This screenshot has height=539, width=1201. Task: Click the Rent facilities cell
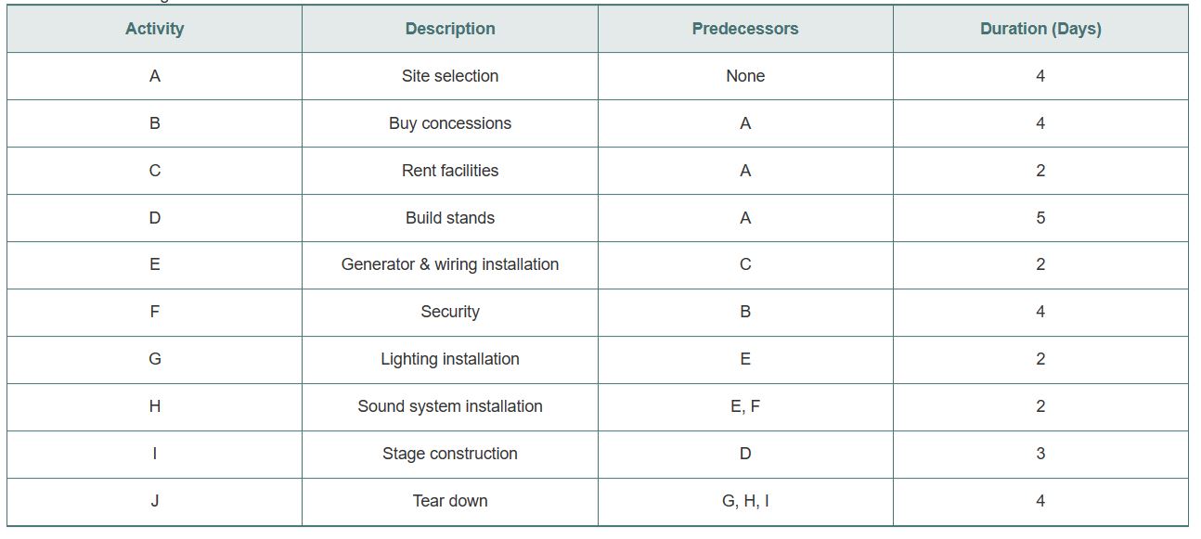pyautogui.click(x=450, y=171)
